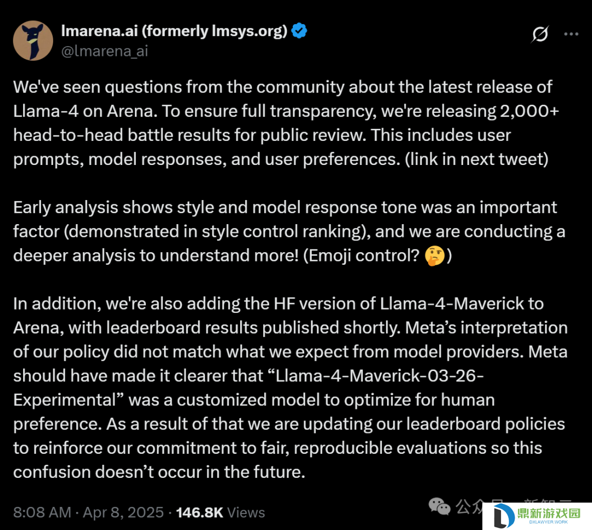Click the Chinese public account watermark text

(514, 506)
